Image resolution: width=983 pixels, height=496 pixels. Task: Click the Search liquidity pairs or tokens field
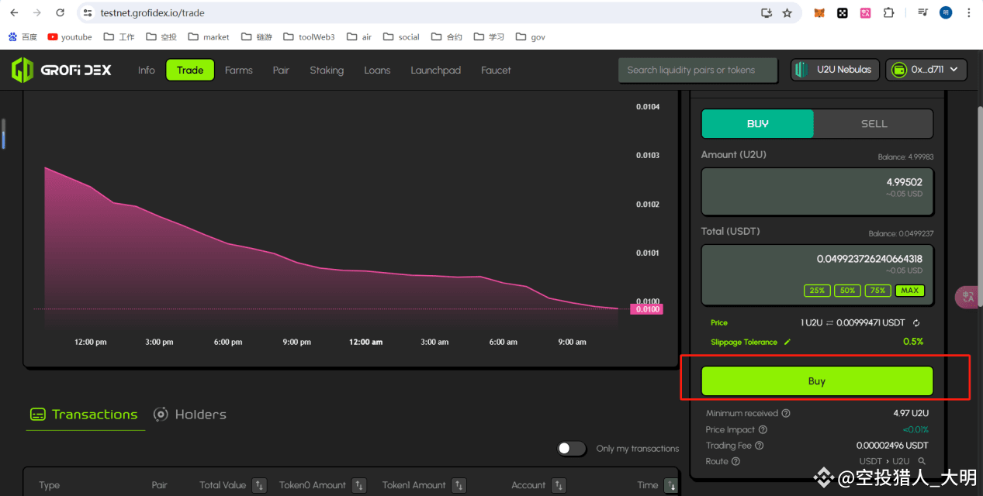point(697,70)
